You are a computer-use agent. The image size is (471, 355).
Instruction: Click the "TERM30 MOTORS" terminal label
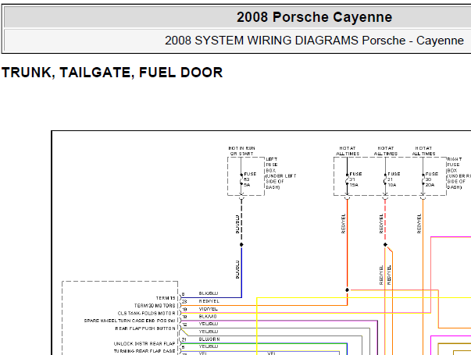click(x=155, y=306)
